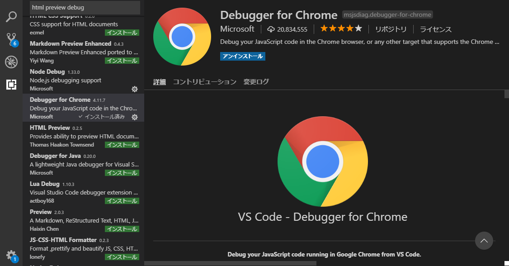Screen dimensions: 509x266
Task: Open the Search view in activity bar
Action: tap(11, 17)
